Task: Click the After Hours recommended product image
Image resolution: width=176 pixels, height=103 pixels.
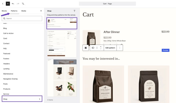Action: [x=148, y=84]
